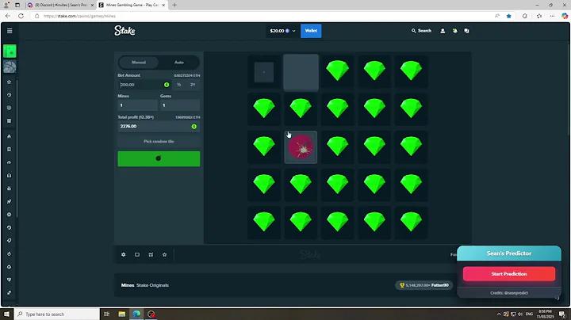This screenshot has width=571, height=320.
Task: Click the Gems count field
Action: coord(180,105)
